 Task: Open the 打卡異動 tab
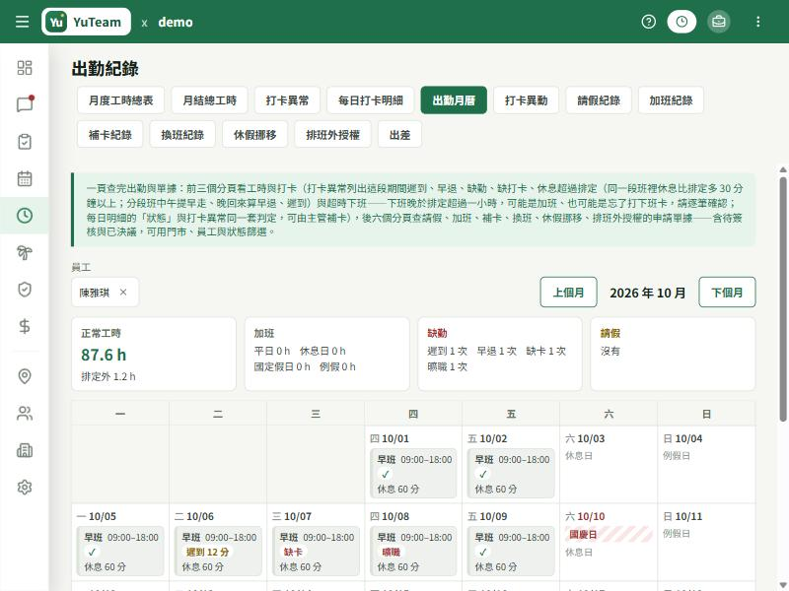(x=527, y=100)
